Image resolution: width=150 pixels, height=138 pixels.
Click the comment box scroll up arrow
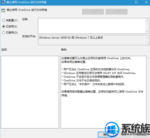coord(147,21)
